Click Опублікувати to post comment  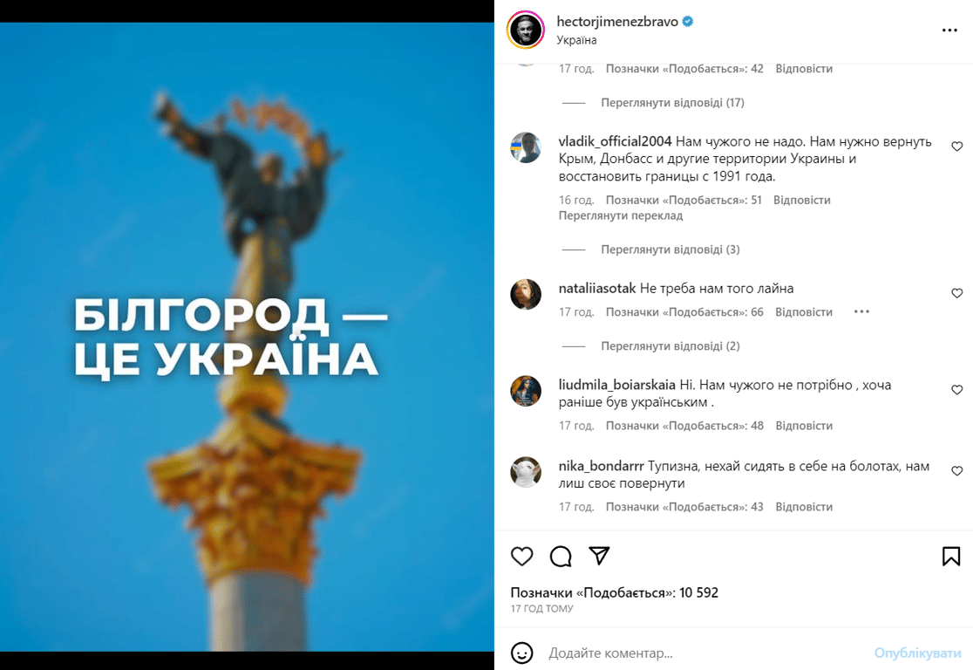917,653
